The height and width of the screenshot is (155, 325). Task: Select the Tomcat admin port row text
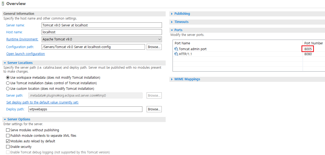coord(193,49)
